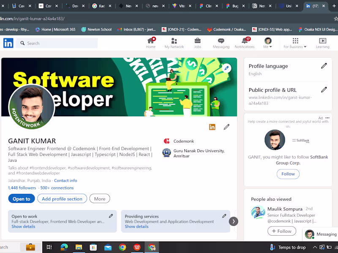
Task: Click the browser address bar URL
Action: tap(33, 19)
